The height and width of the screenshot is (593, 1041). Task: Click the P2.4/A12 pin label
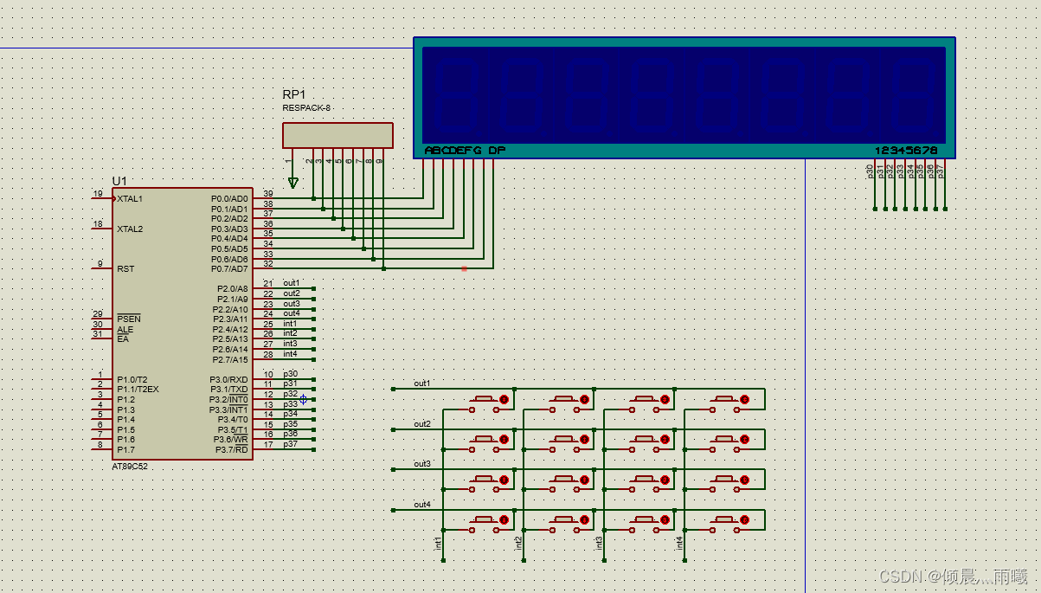[x=230, y=329]
